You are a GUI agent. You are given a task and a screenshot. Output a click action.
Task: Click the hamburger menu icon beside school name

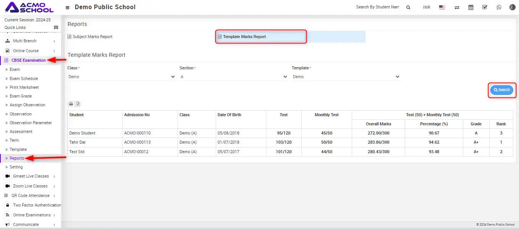click(x=68, y=7)
